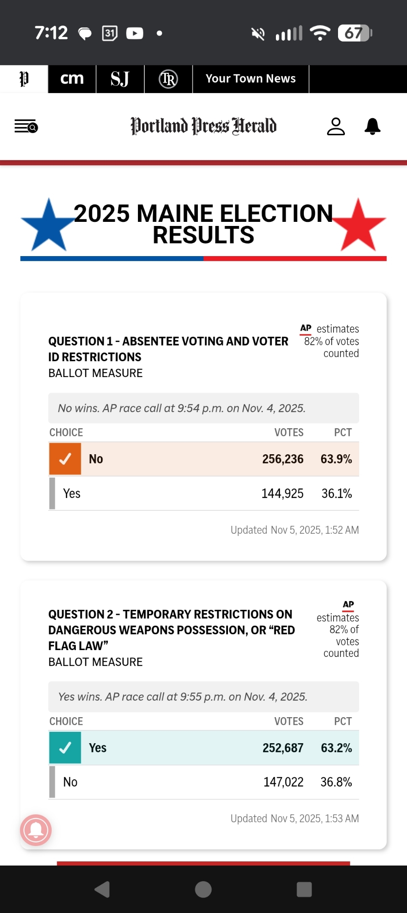Tap the Question 1 ballot measure title
Viewport: 407px width, 913px height.
(168, 349)
